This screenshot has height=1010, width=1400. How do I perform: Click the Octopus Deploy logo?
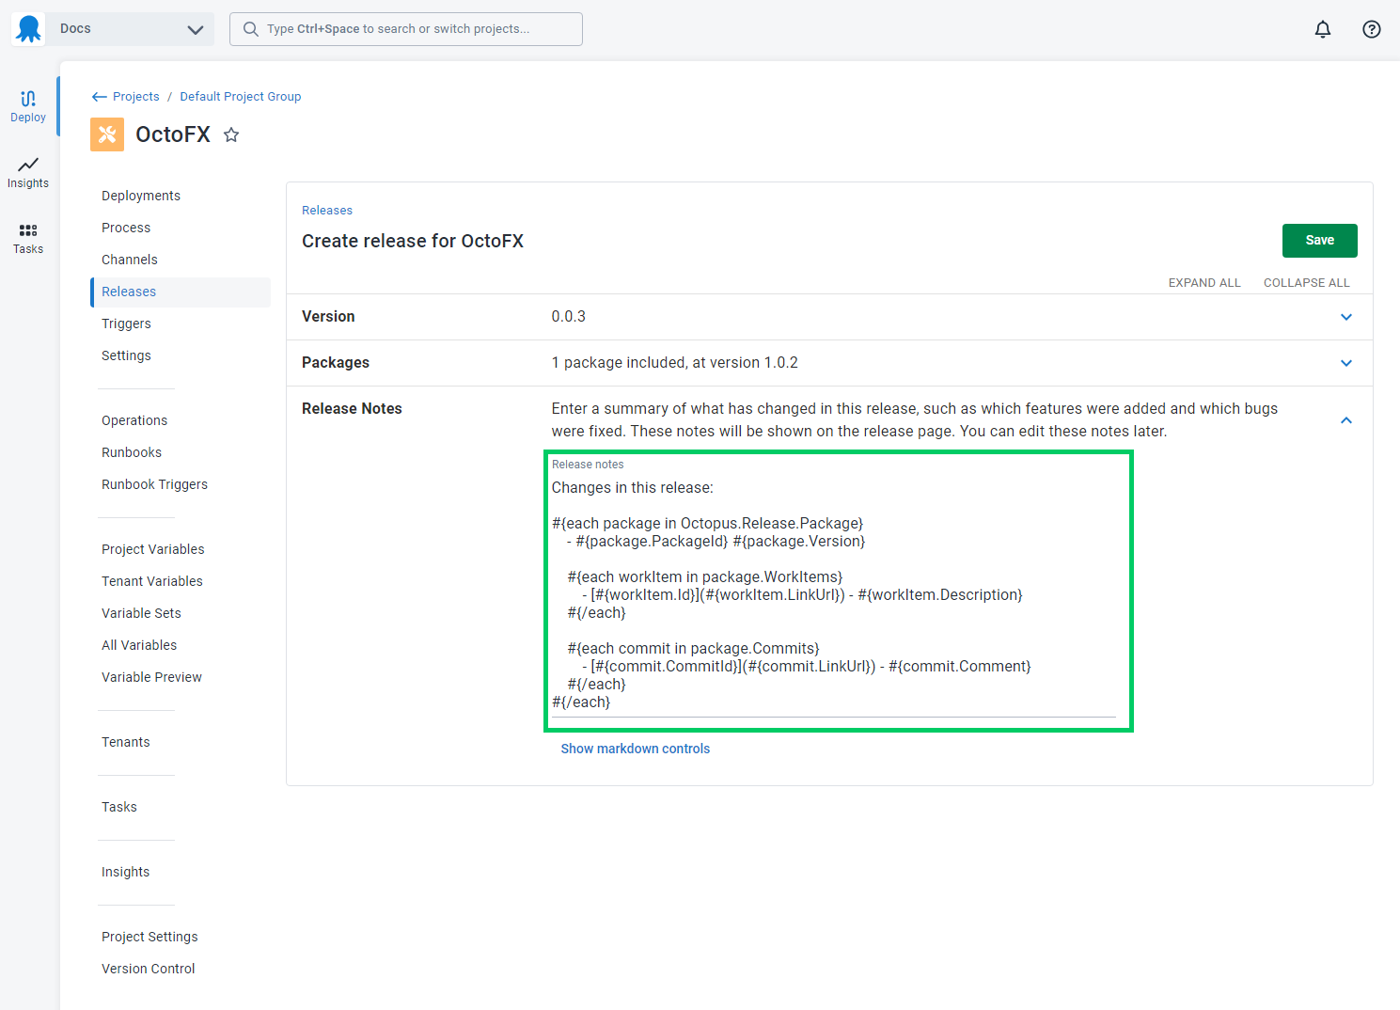click(x=29, y=29)
